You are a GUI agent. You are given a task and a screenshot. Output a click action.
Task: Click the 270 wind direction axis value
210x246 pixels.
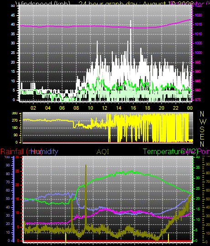point(15,121)
